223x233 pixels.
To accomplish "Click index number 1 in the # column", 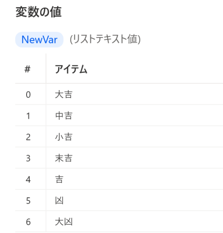I will pyautogui.click(x=28, y=116).
